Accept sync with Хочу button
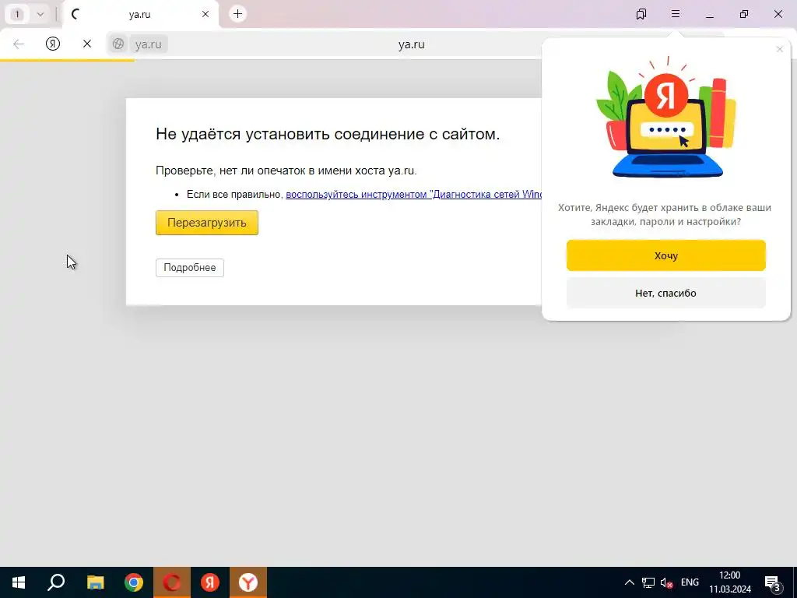 666,255
